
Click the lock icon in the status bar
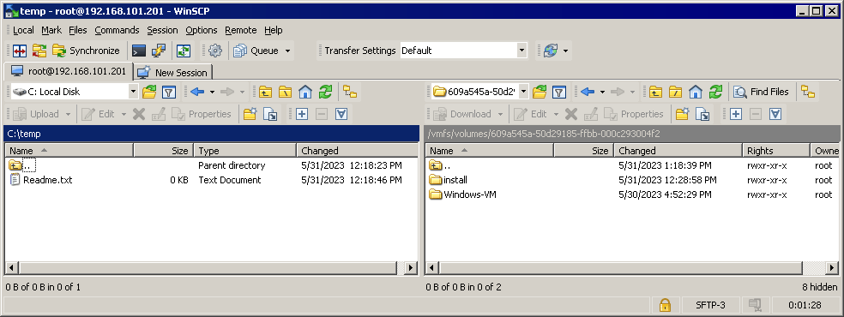click(x=665, y=305)
